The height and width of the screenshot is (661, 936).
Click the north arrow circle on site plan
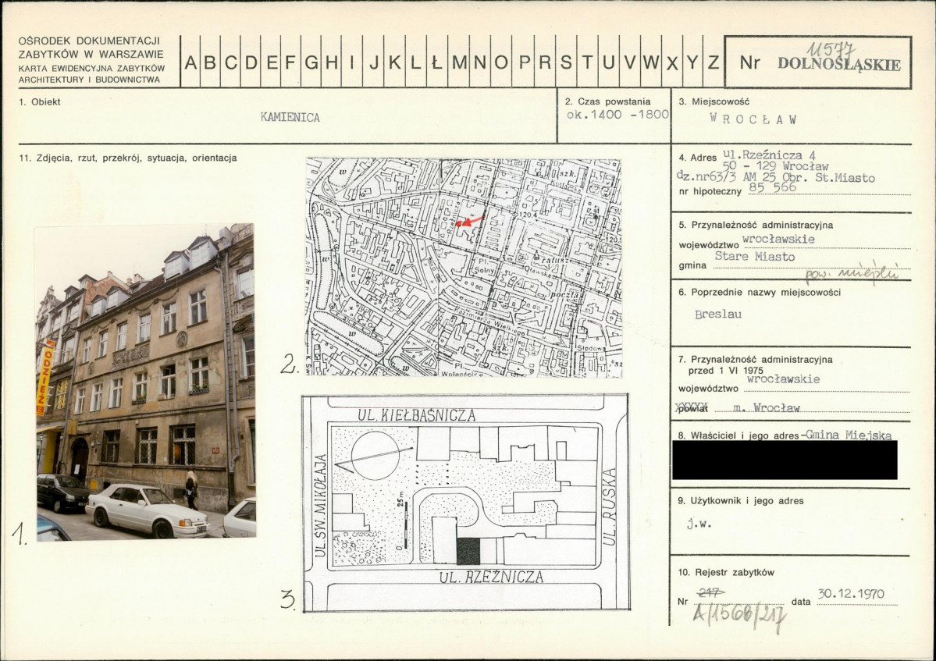tap(375, 455)
